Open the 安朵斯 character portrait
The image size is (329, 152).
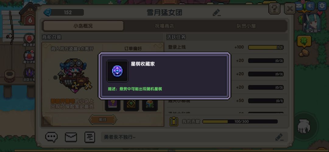click(312, 23)
